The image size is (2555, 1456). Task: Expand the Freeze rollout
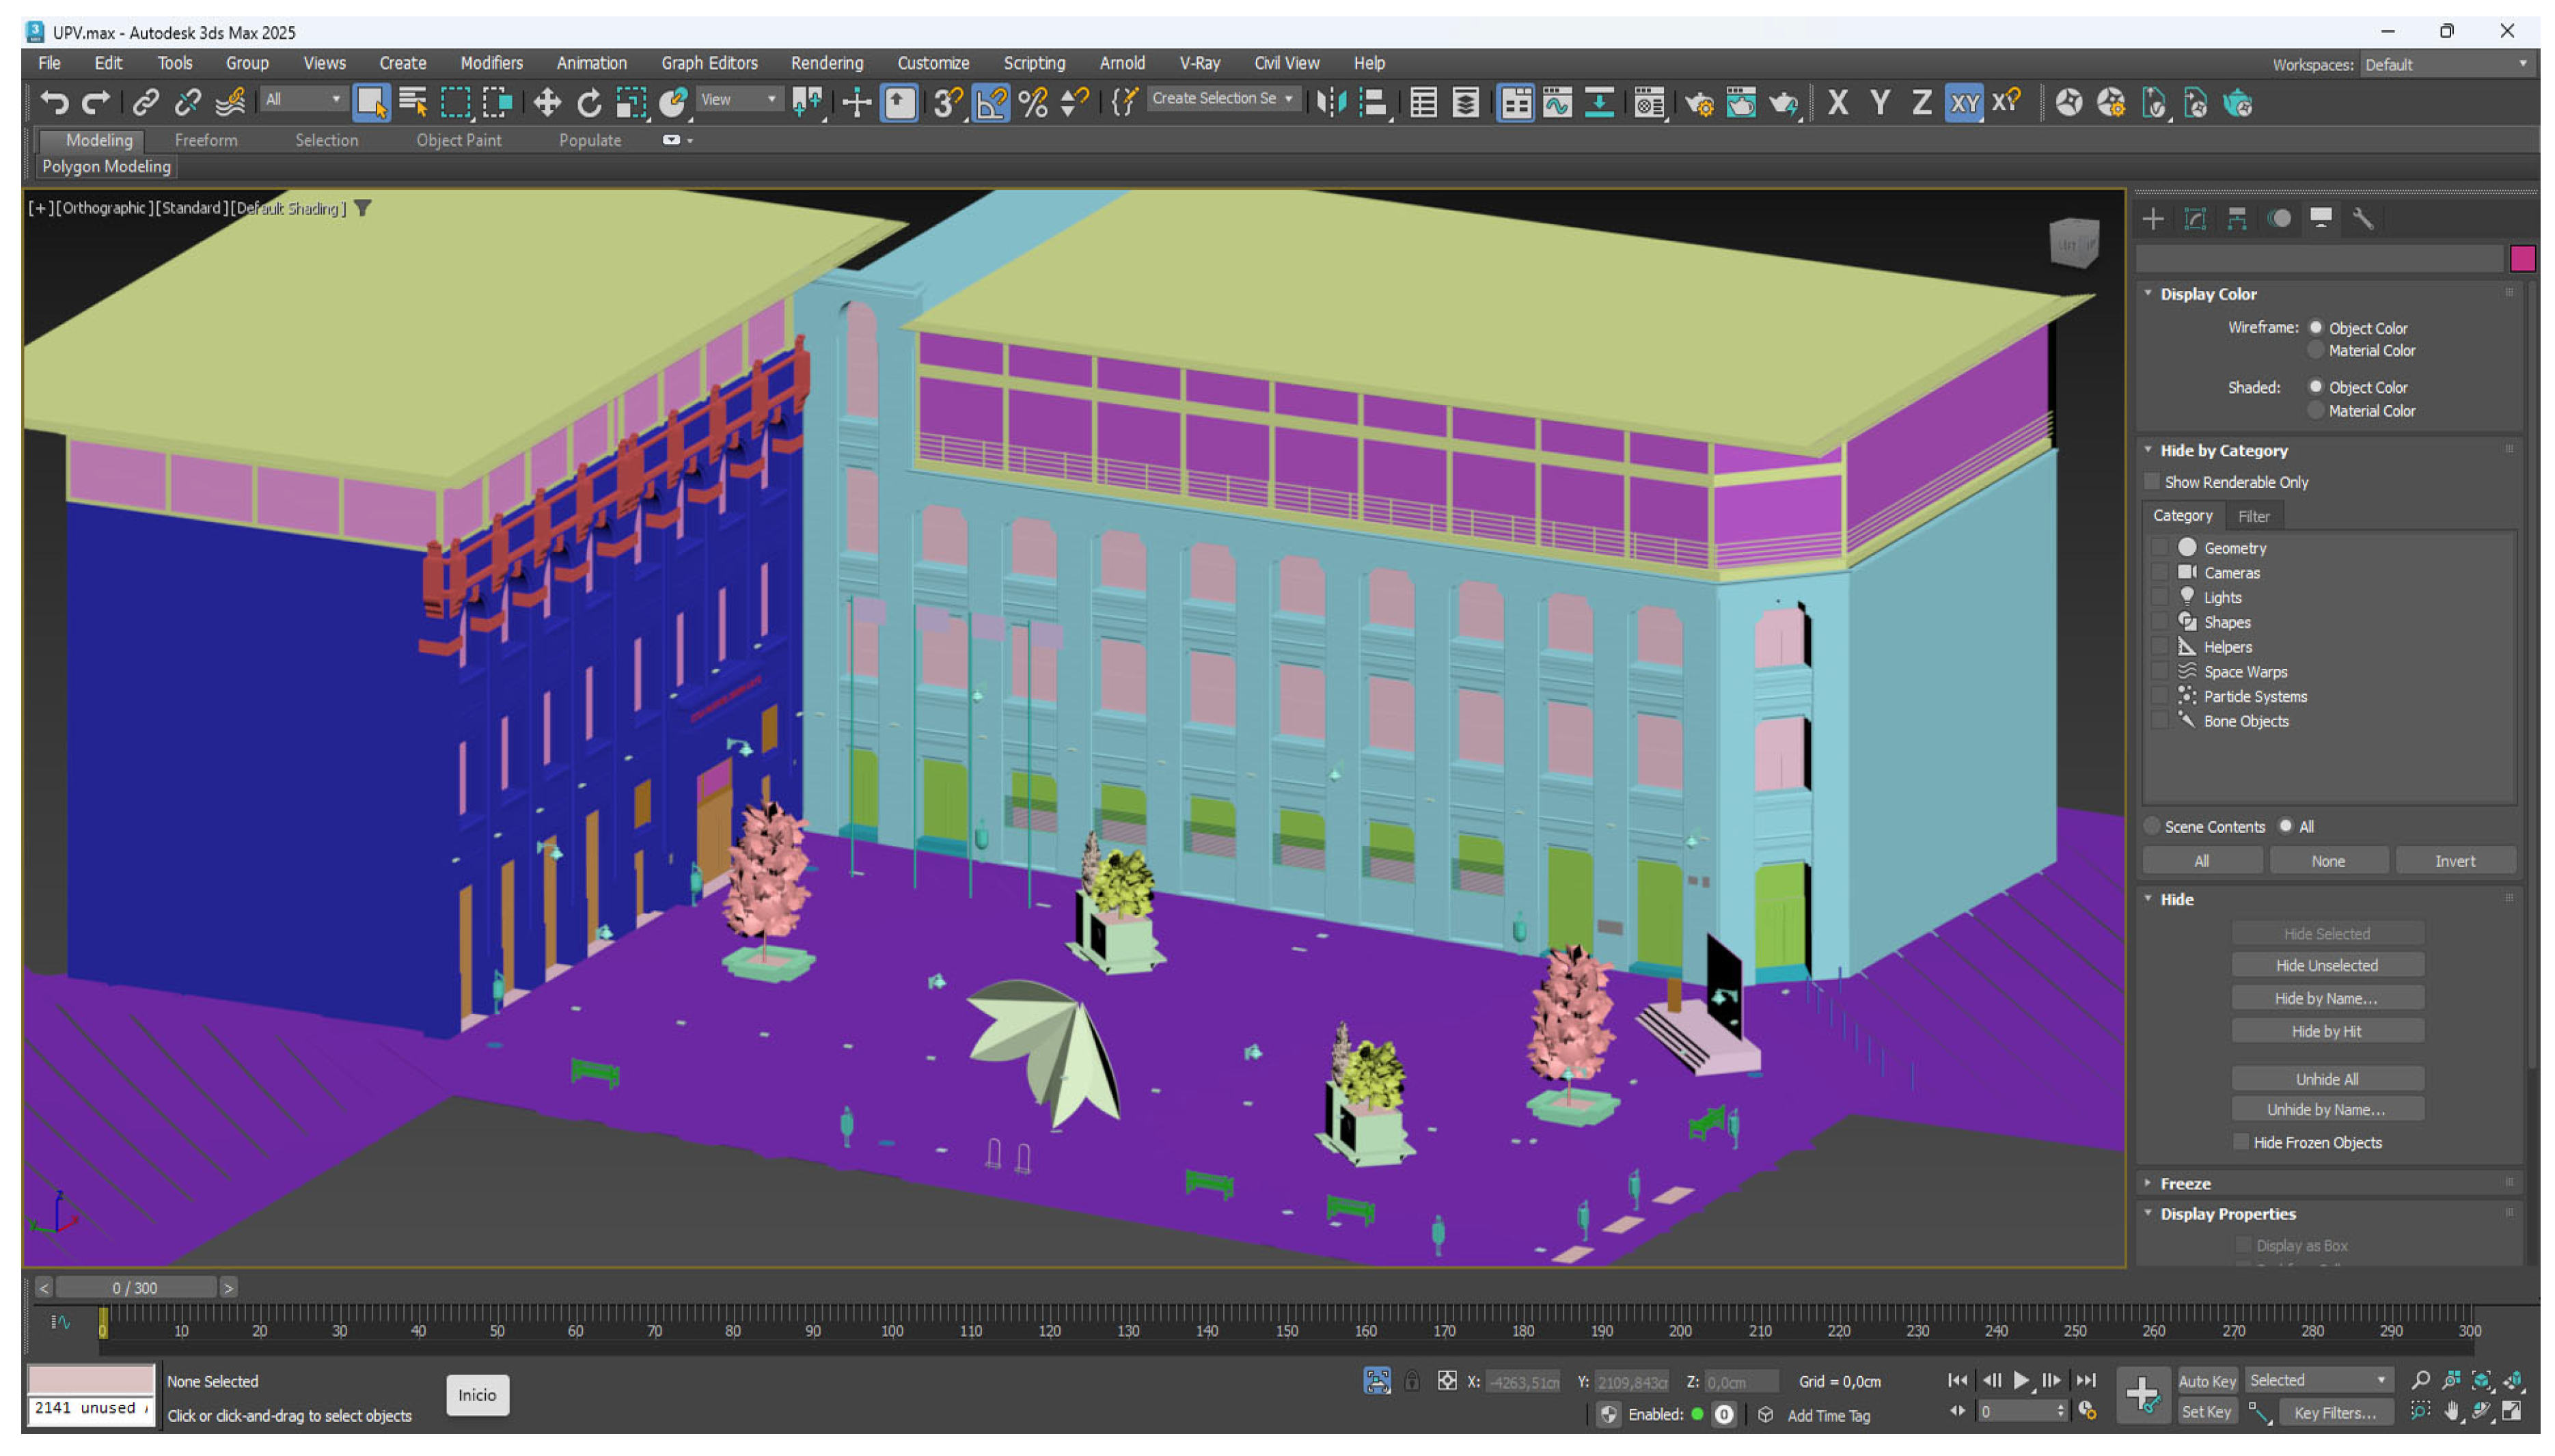click(2184, 1183)
